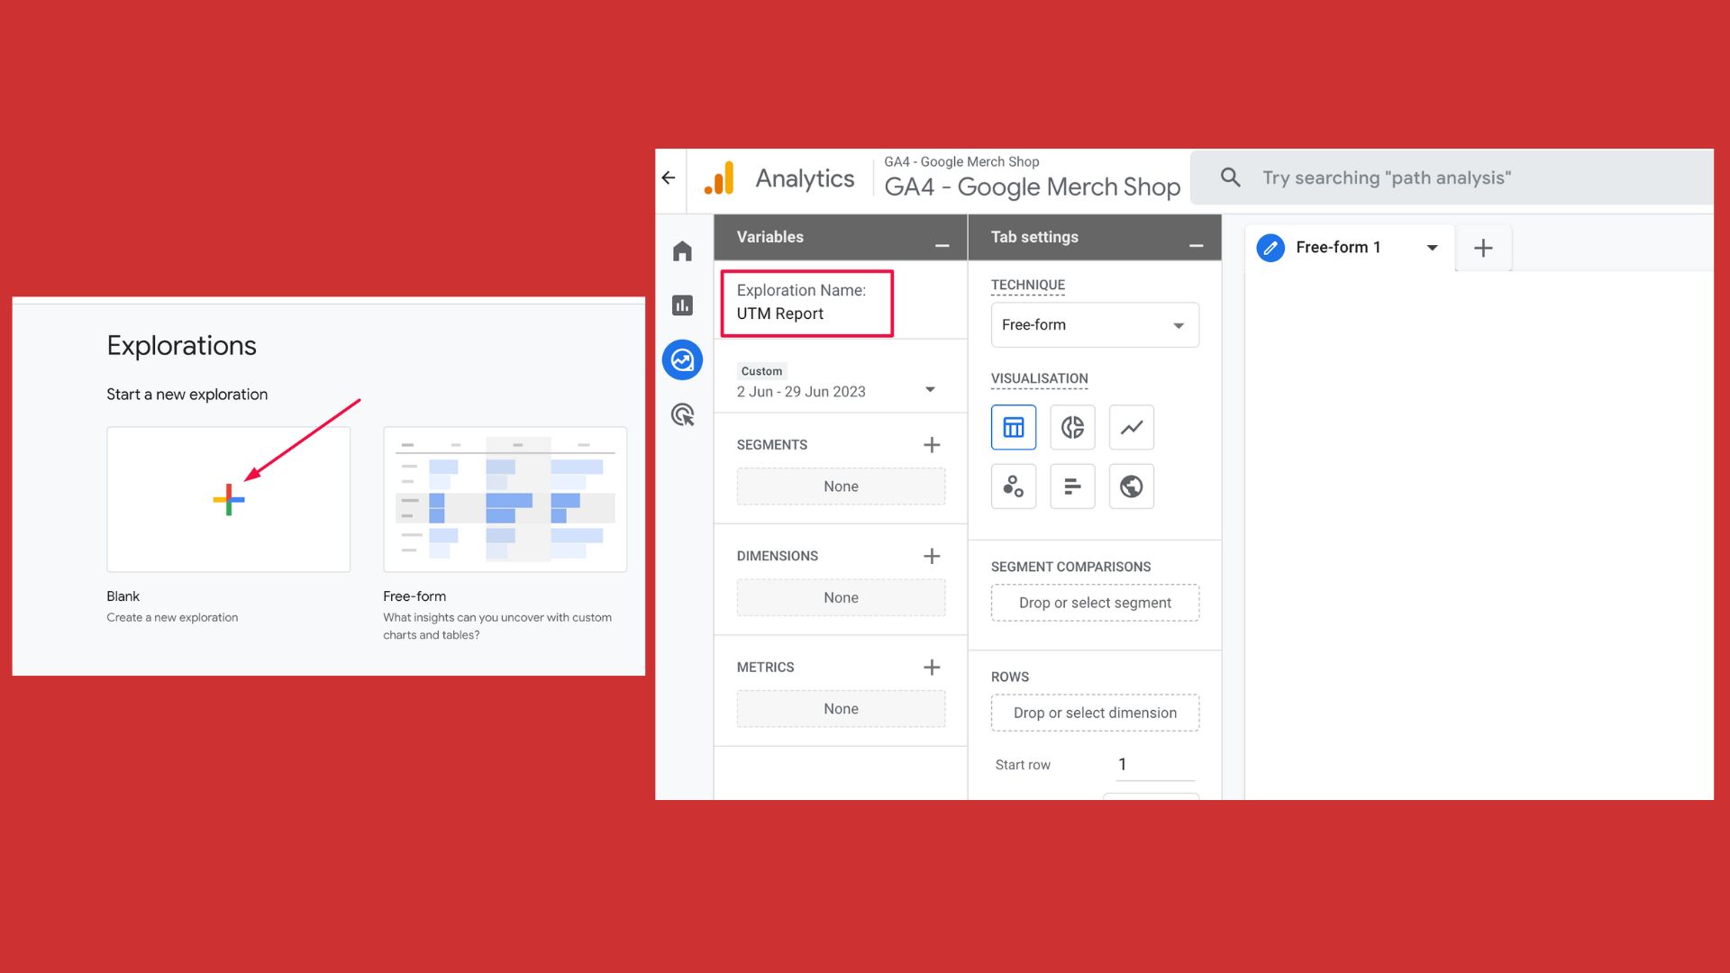Expand the custom date range dropdown
Image resolution: width=1730 pixels, height=973 pixels.
pyautogui.click(x=930, y=390)
